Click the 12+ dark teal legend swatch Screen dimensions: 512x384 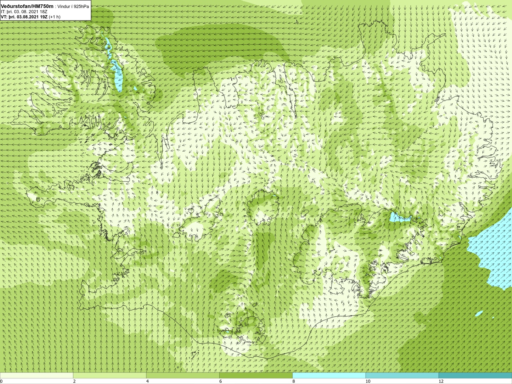475,376
